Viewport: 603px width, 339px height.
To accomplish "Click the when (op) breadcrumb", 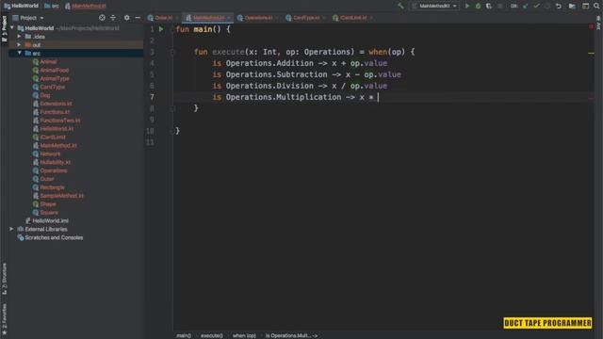I will coord(244,335).
